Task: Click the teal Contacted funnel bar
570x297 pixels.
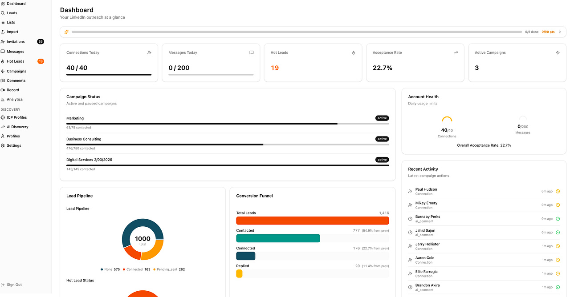Action: (278, 238)
